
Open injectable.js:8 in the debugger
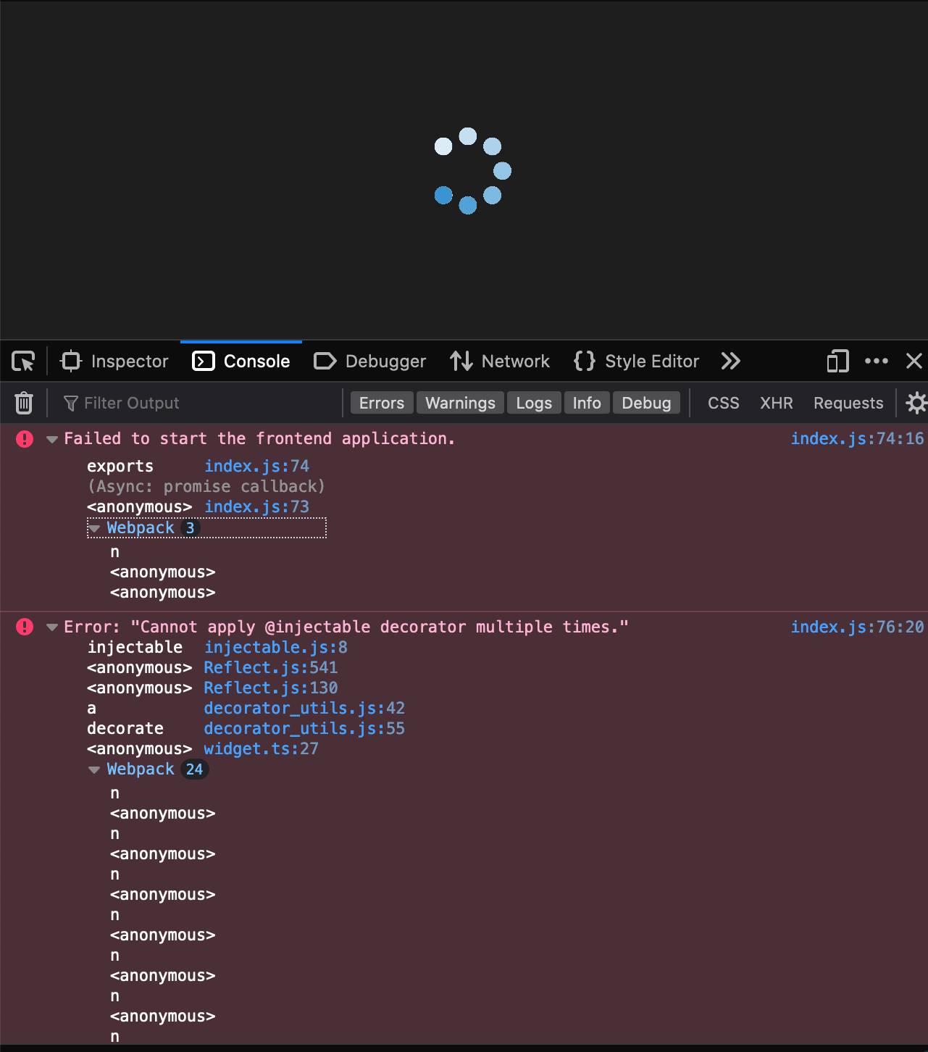click(x=275, y=647)
